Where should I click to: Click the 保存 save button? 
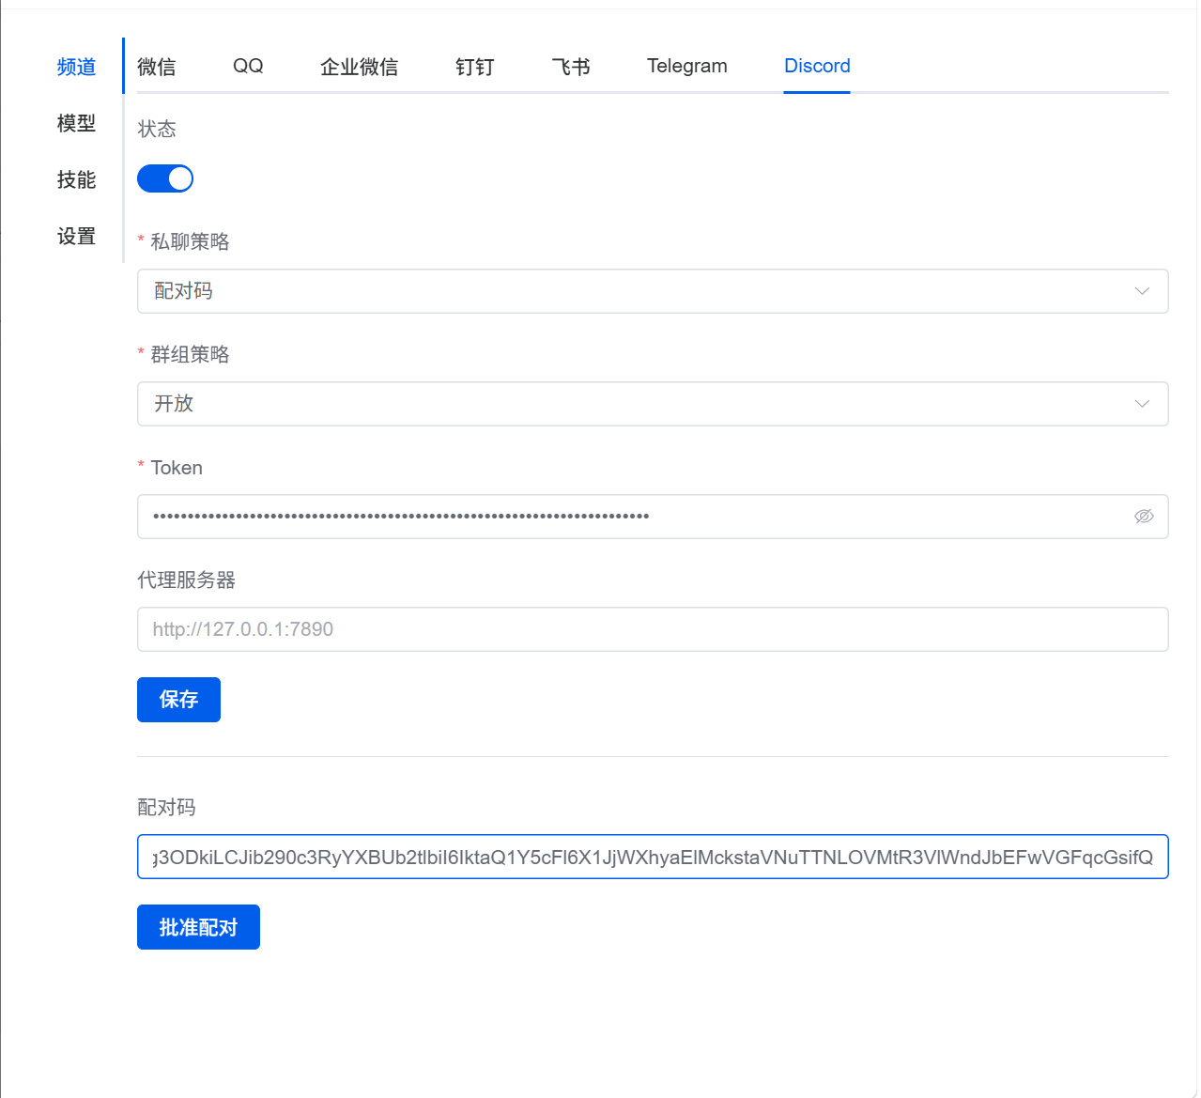(178, 700)
